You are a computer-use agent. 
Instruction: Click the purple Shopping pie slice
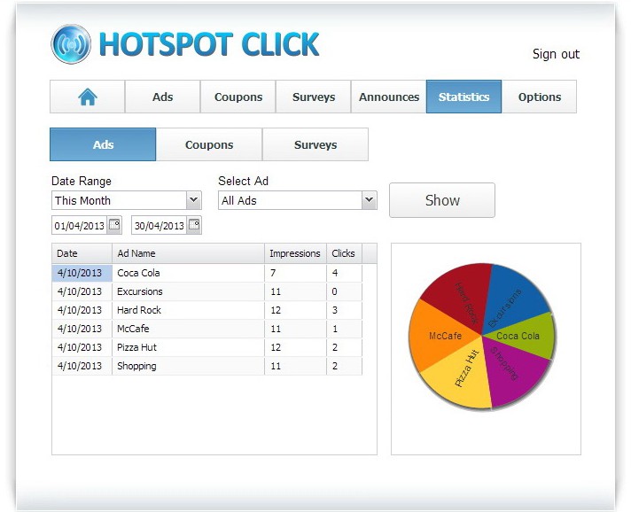(511, 370)
